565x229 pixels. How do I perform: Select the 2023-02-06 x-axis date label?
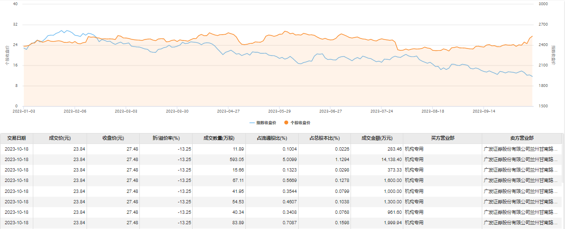[75, 111]
